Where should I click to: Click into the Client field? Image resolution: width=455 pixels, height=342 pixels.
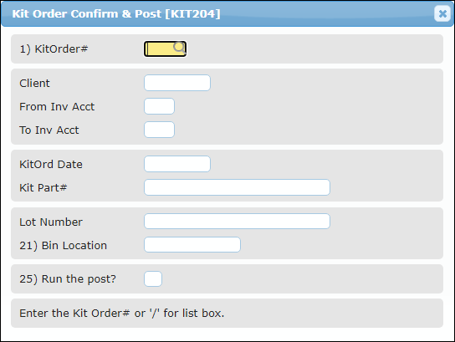[177, 83]
